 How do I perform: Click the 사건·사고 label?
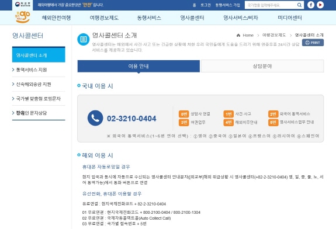pyautogui.click(x=243, y=114)
